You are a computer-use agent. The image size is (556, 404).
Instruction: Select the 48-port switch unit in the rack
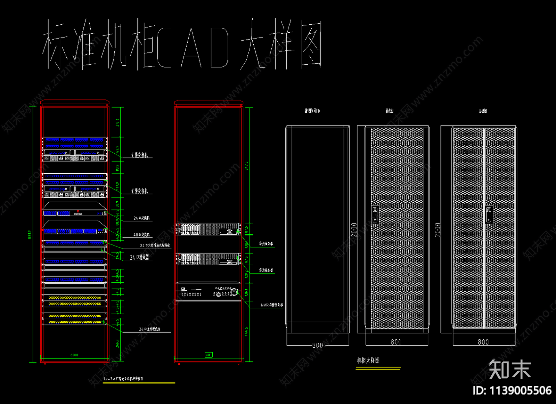pos(74,231)
